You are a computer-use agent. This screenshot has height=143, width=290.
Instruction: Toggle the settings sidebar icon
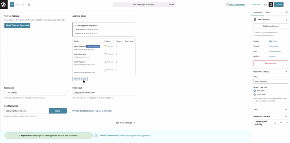pyautogui.click(x=271, y=5)
